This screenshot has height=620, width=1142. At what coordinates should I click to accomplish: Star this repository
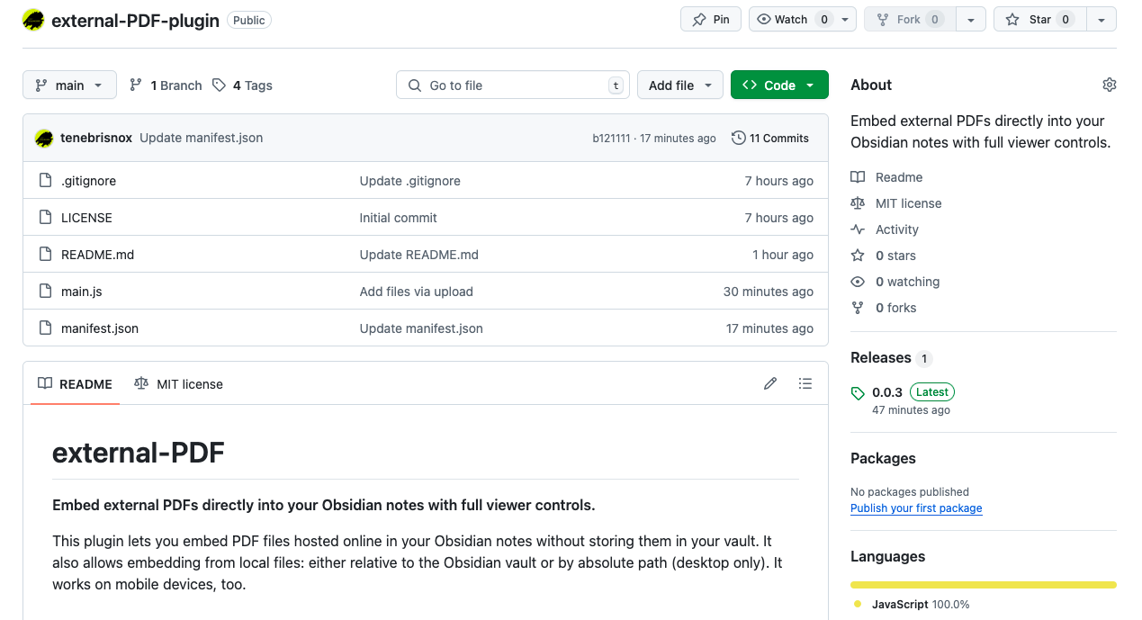(x=1039, y=19)
